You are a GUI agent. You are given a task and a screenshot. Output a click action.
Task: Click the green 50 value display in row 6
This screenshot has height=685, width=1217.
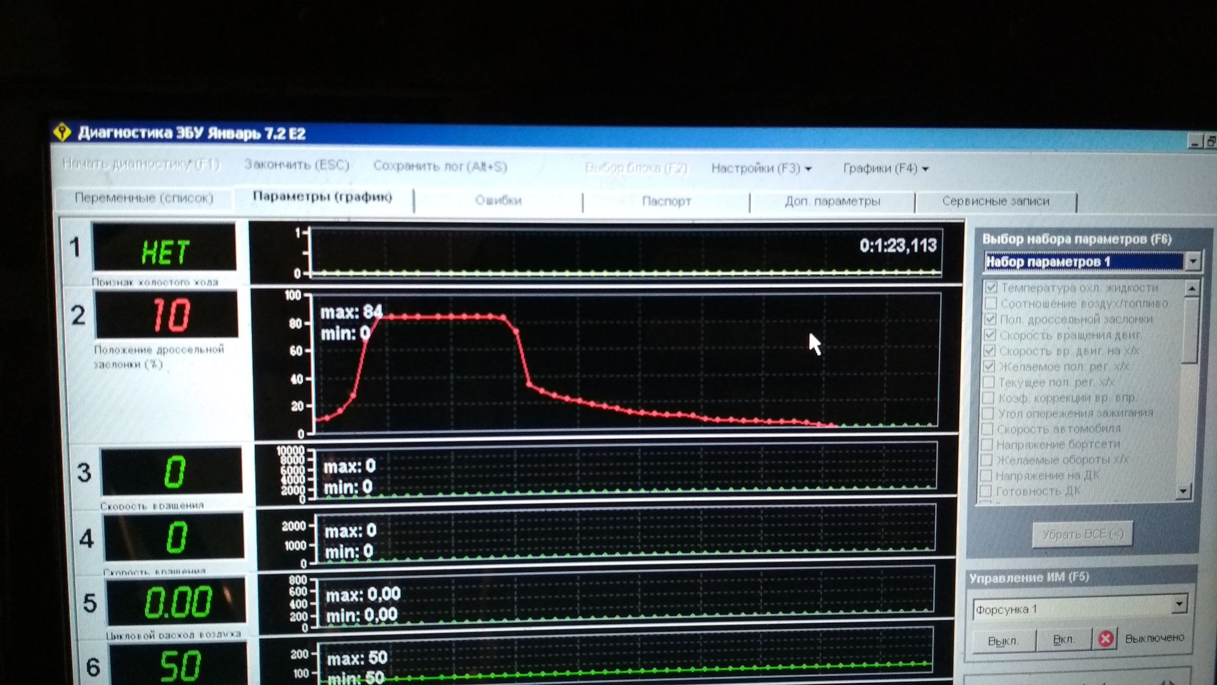180,666
